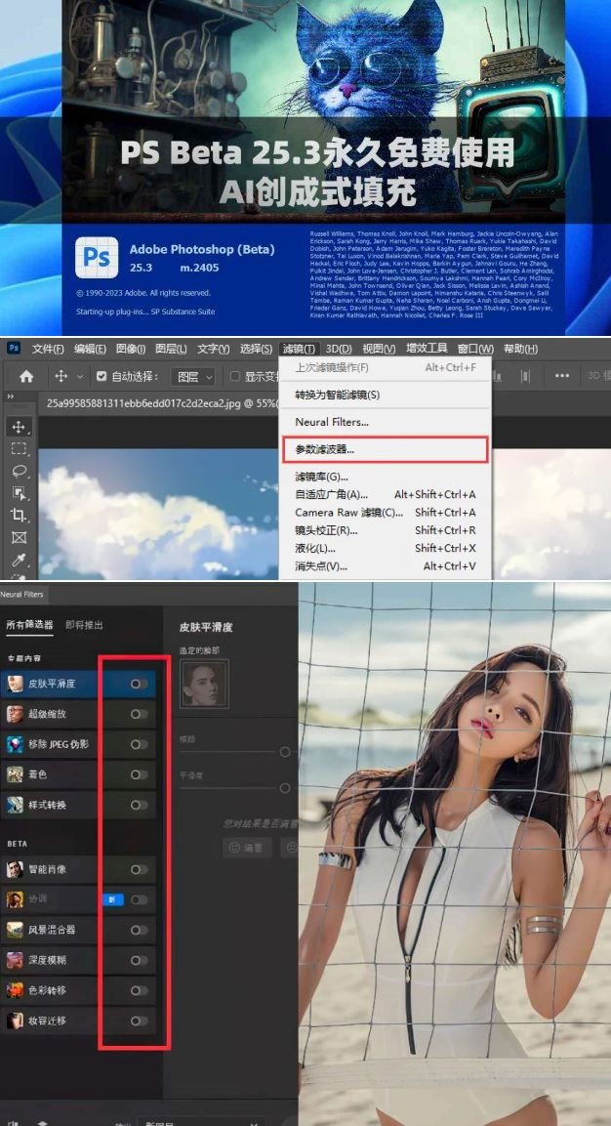Click the Home icon in options bar

pyautogui.click(x=26, y=376)
